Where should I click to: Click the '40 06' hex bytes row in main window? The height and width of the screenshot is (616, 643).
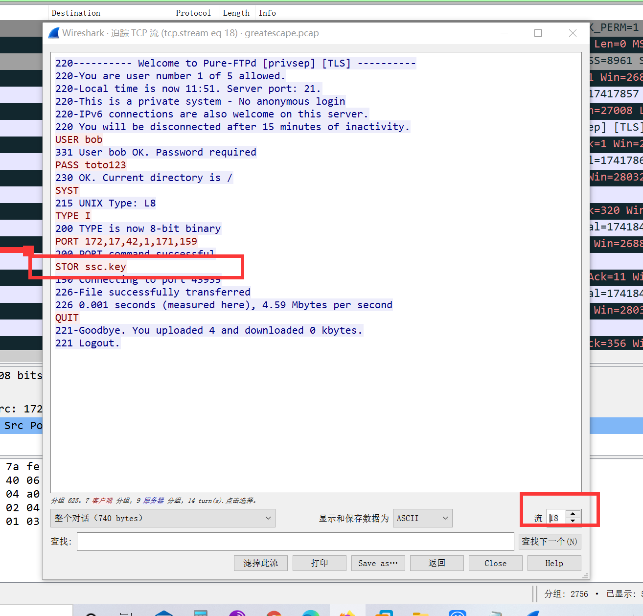pos(23,480)
